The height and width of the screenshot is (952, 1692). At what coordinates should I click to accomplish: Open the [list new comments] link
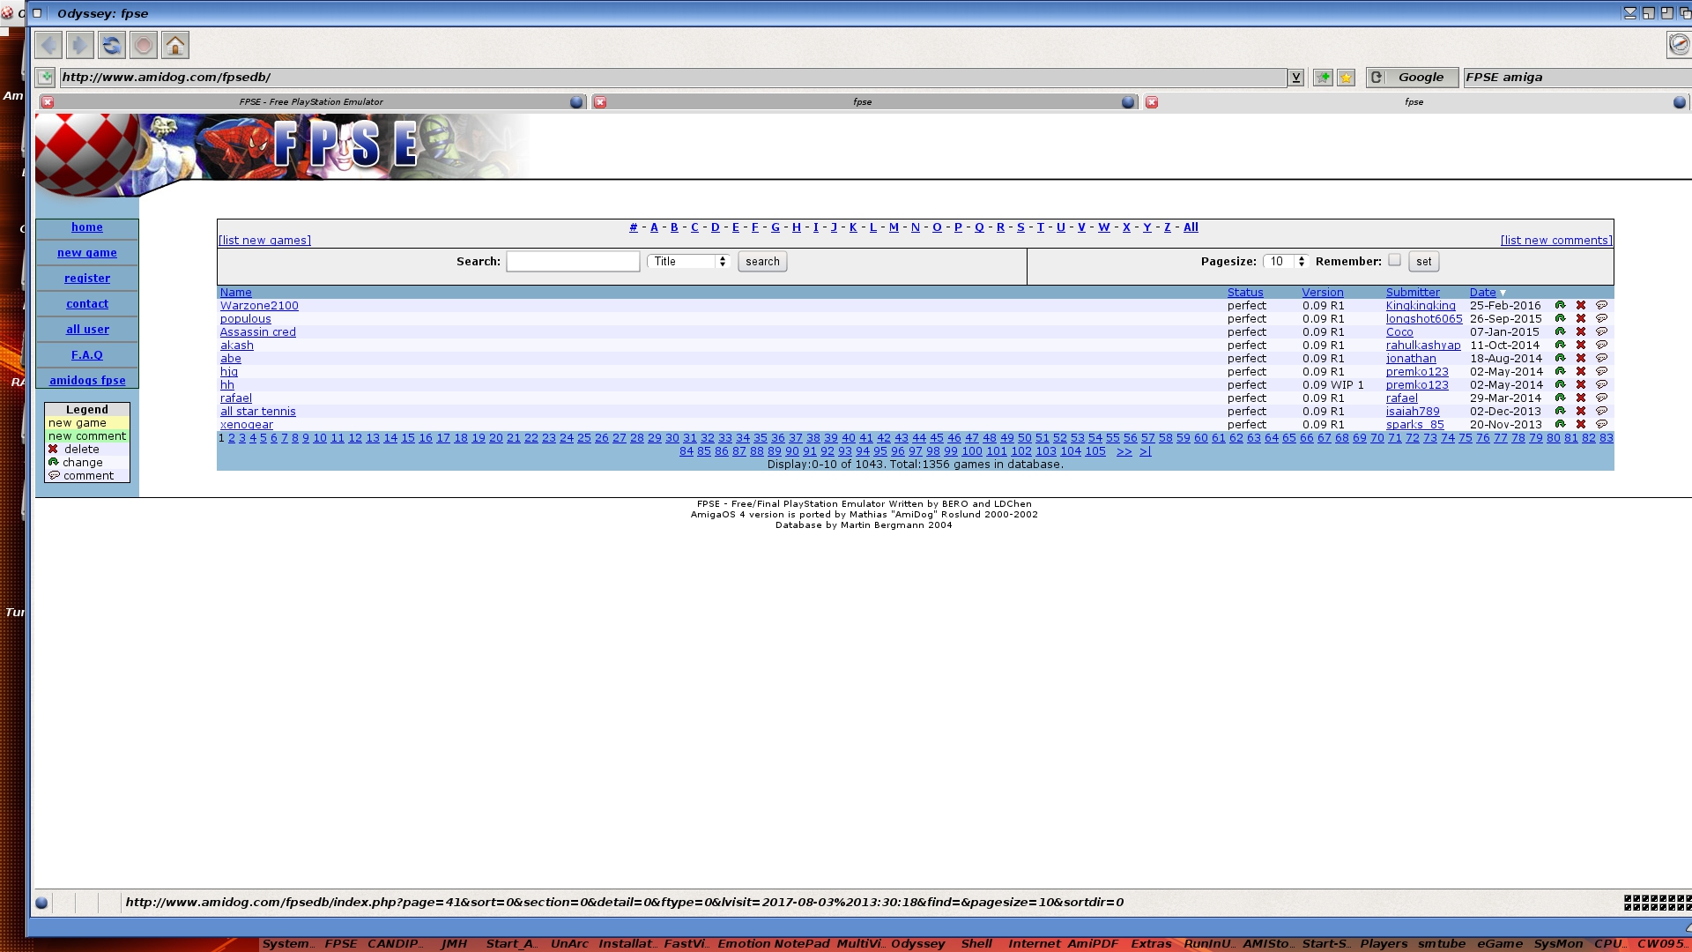(x=1556, y=241)
